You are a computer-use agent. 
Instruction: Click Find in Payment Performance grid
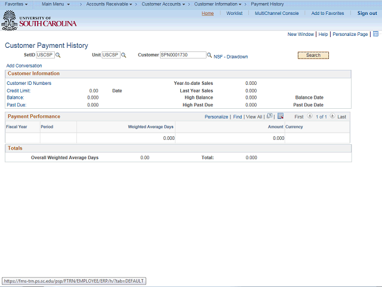tap(238, 117)
